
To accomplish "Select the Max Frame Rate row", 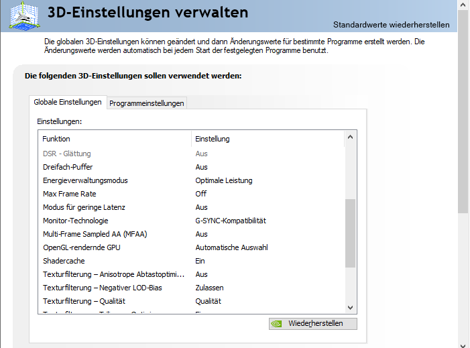I will [x=192, y=194].
